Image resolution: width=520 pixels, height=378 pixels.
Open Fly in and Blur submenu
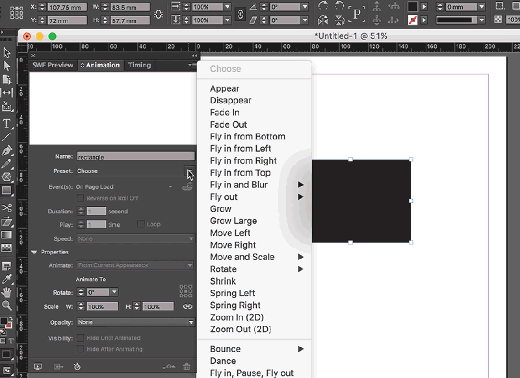pyautogui.click(x=254, y=185)
